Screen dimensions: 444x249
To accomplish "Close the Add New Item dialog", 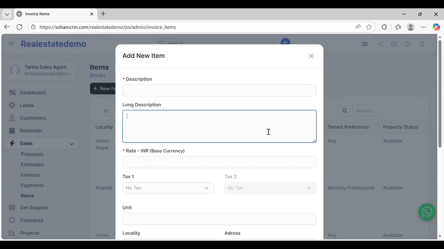I will [x=311, y=56].
